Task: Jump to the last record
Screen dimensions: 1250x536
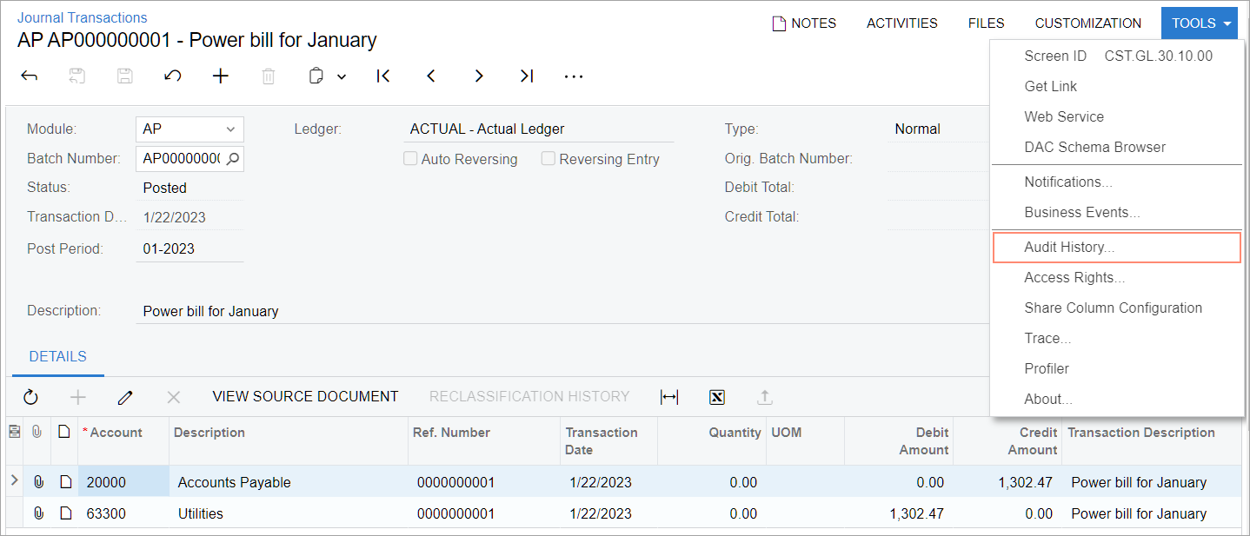Action: 526,76
